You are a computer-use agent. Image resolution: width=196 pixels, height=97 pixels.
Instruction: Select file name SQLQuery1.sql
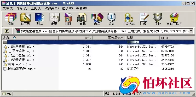19,64
